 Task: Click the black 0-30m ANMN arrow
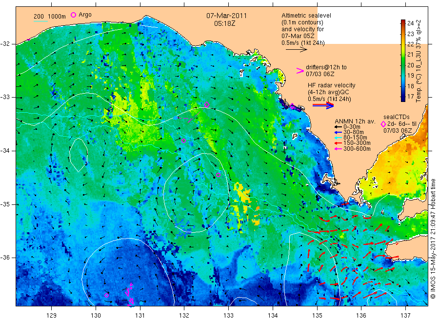[x=338, y=127]
